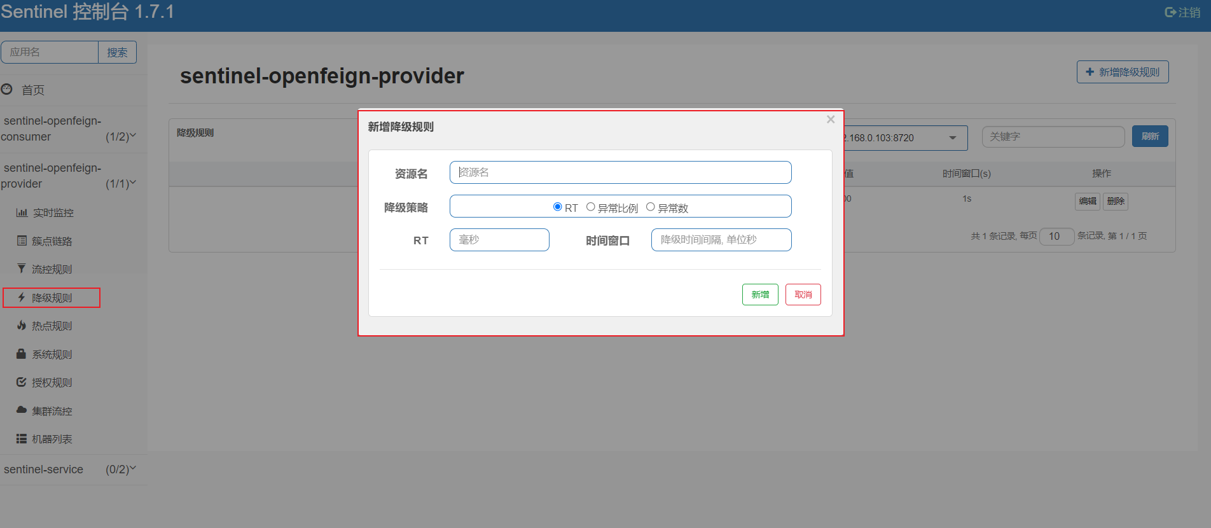Focus the 时间窗口 seconds input field
Screen dimensions: 1211x528
tap(721, 240)
